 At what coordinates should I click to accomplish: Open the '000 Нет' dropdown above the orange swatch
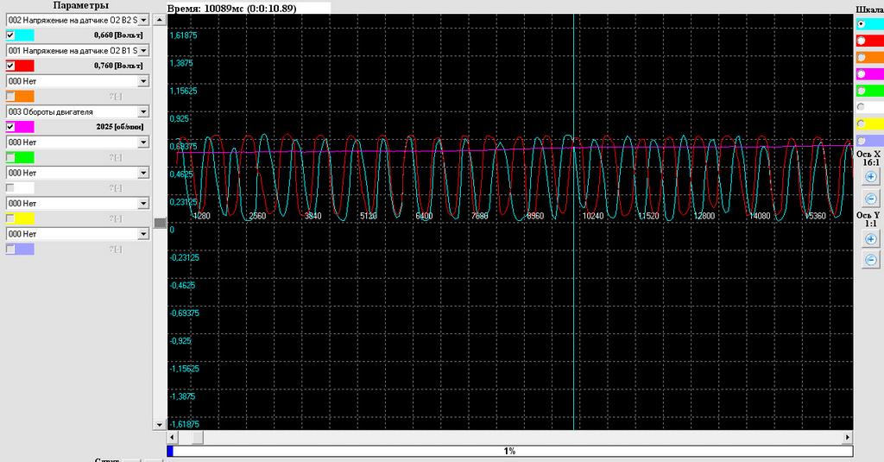143,80
